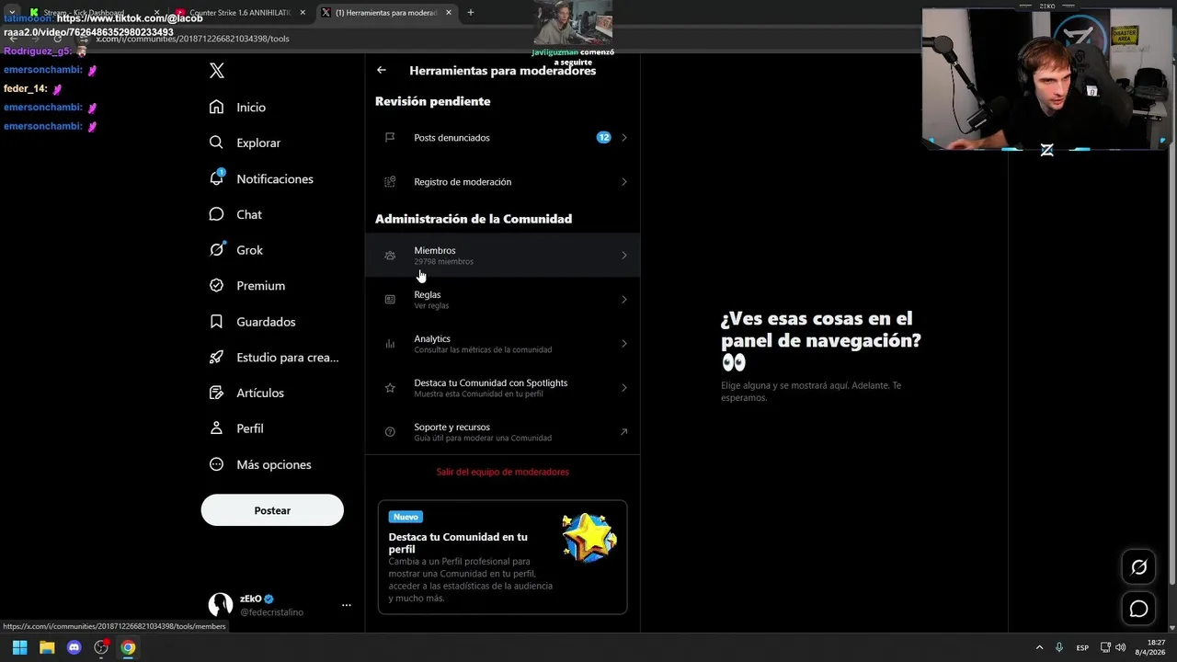This screenshot has height=662, width=1177.
Task: Open Analytics community metrics
Action: [x=502, y=344]
